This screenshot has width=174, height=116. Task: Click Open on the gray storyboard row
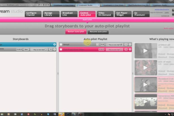click(x=26, y=50)
